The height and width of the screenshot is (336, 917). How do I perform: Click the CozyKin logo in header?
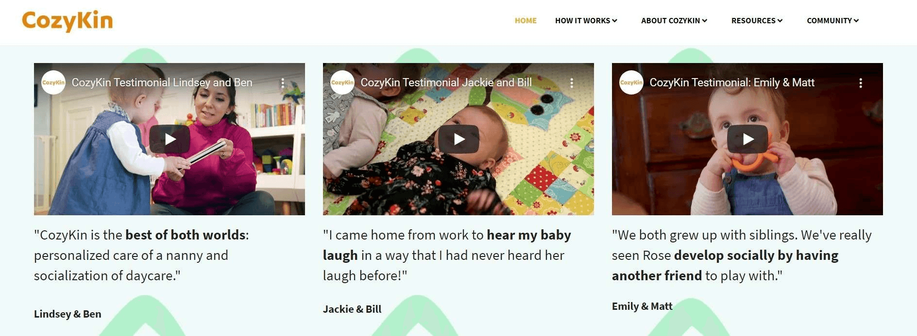(x=68, y=21)
